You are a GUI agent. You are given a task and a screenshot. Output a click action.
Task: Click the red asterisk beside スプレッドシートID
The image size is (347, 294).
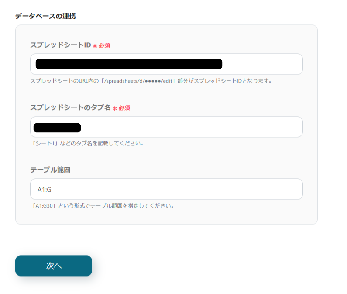[x=95, y=45]
